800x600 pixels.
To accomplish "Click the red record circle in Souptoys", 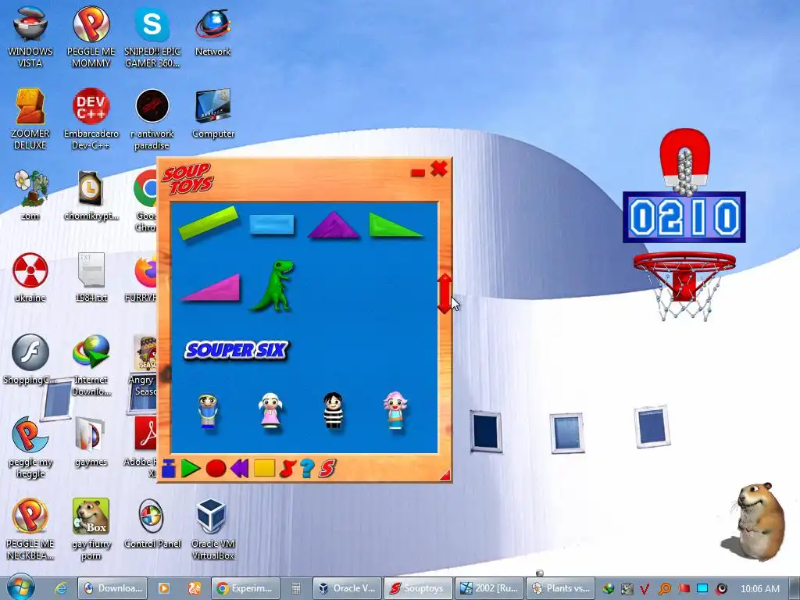I will click(216, 469).
